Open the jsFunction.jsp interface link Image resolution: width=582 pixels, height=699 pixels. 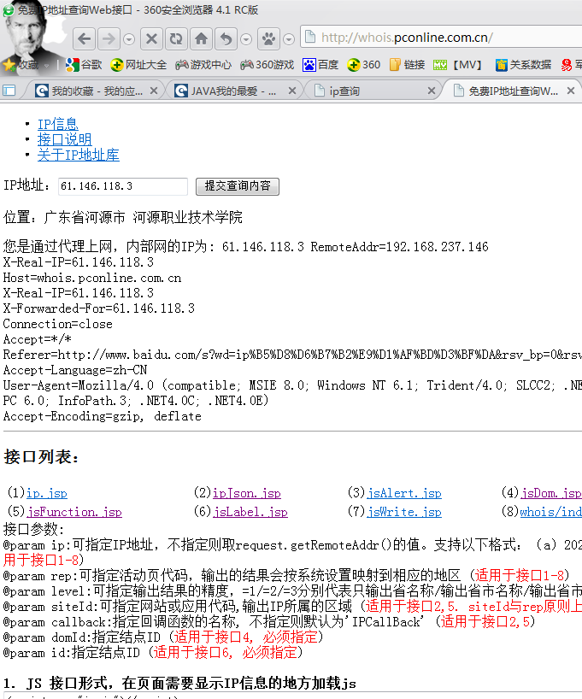pos(74,512)
